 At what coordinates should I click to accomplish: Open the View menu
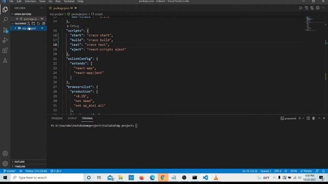click(42, 1)
